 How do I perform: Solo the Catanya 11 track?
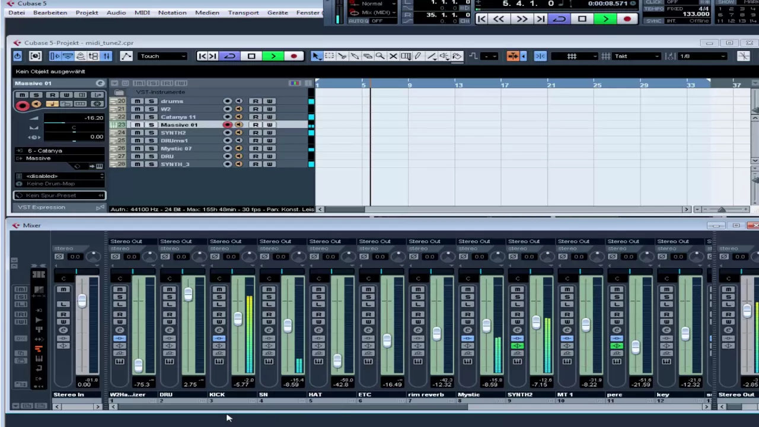pos(151,117)
